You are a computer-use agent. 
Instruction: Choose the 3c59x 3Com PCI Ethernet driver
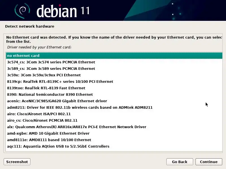[114, 75]
